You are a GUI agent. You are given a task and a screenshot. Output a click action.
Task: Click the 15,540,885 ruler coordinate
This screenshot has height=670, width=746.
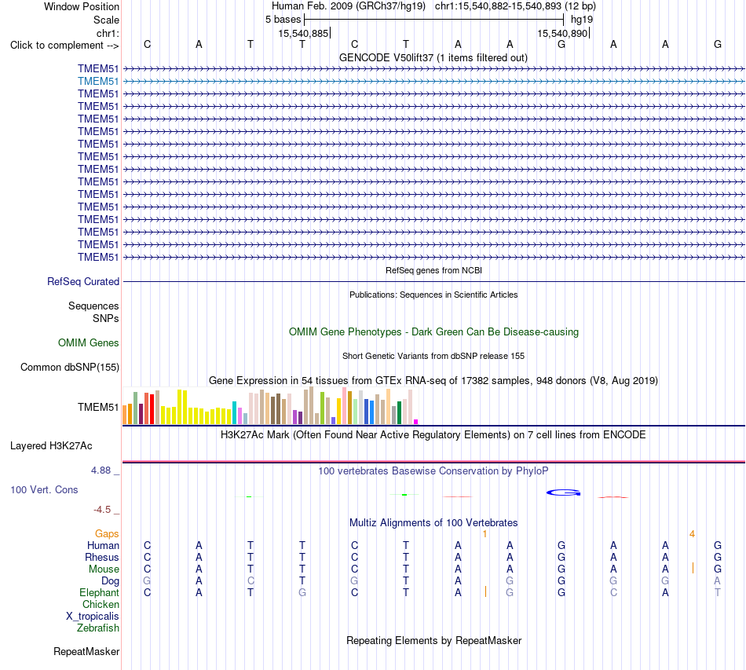[304, 33]
